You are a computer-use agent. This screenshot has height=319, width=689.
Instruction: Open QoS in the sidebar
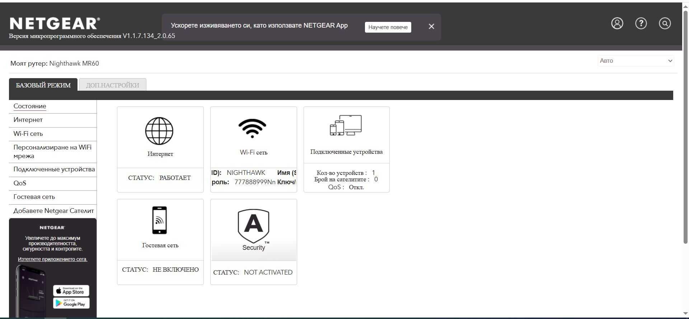click(20, 183)
